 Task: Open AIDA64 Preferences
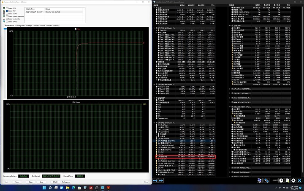(x=66, y=182)
